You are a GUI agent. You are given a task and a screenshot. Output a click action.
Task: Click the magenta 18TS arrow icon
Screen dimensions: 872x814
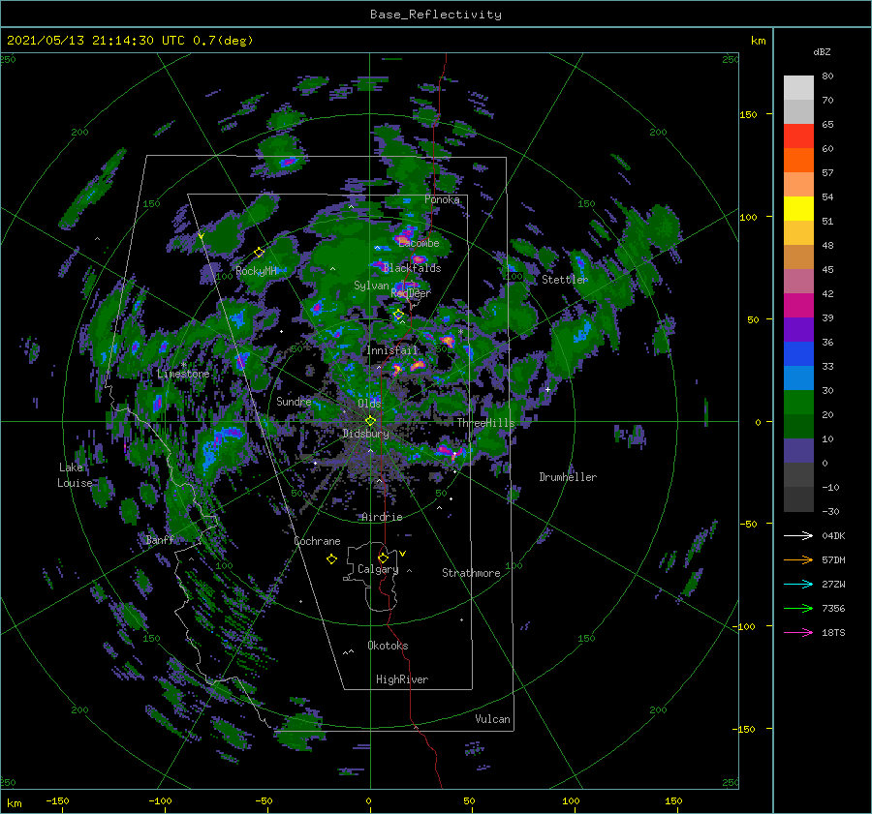pos(798,632)
